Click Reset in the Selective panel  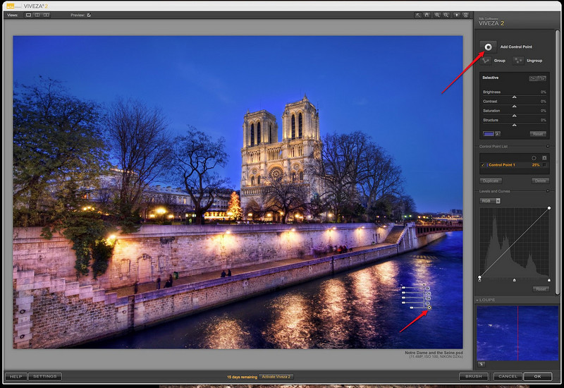538,134
